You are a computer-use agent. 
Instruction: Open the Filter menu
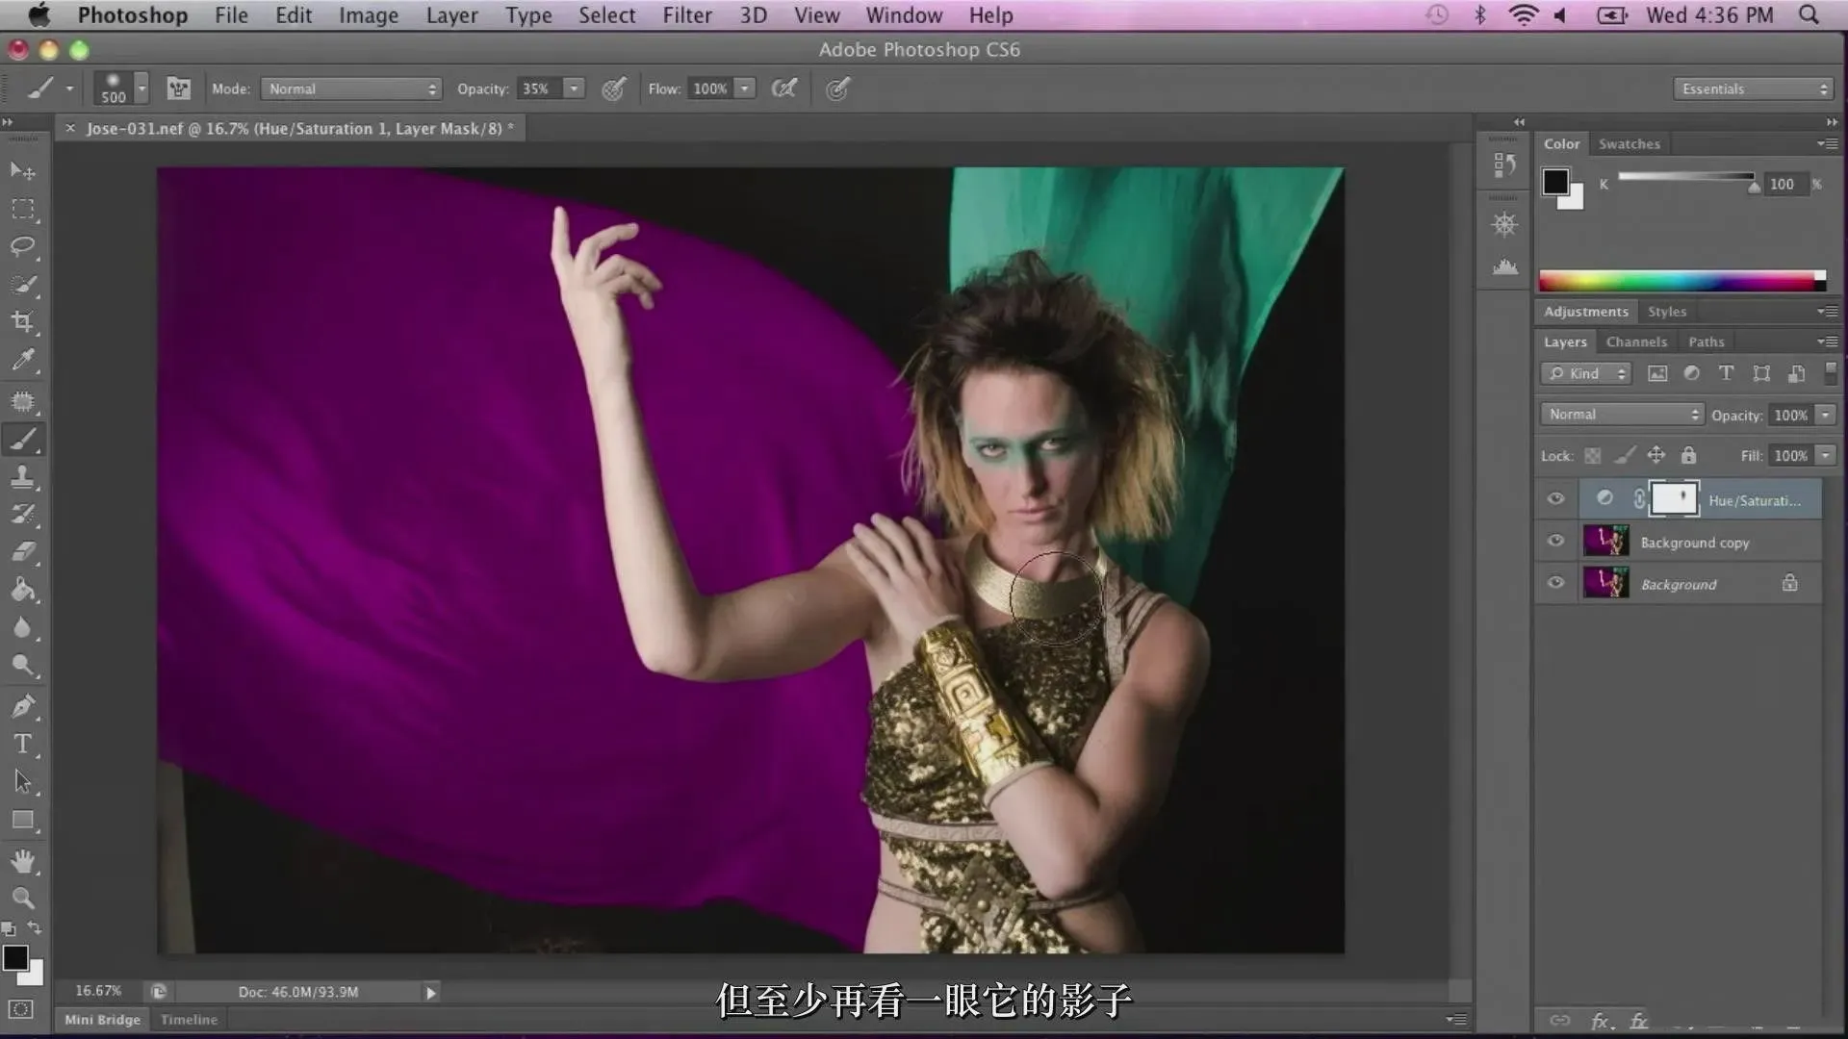686,15
